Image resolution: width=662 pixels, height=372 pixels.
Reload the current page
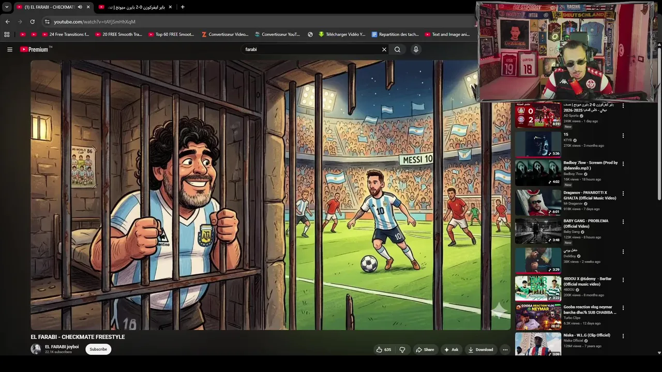[x=32, y=22]
